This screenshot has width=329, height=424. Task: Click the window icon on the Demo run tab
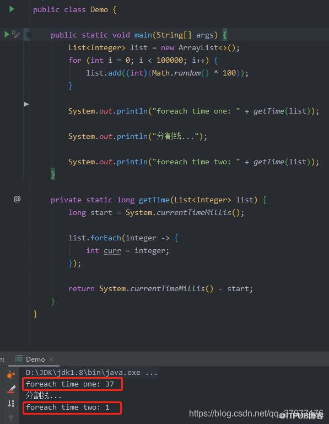tap(19, 359)
